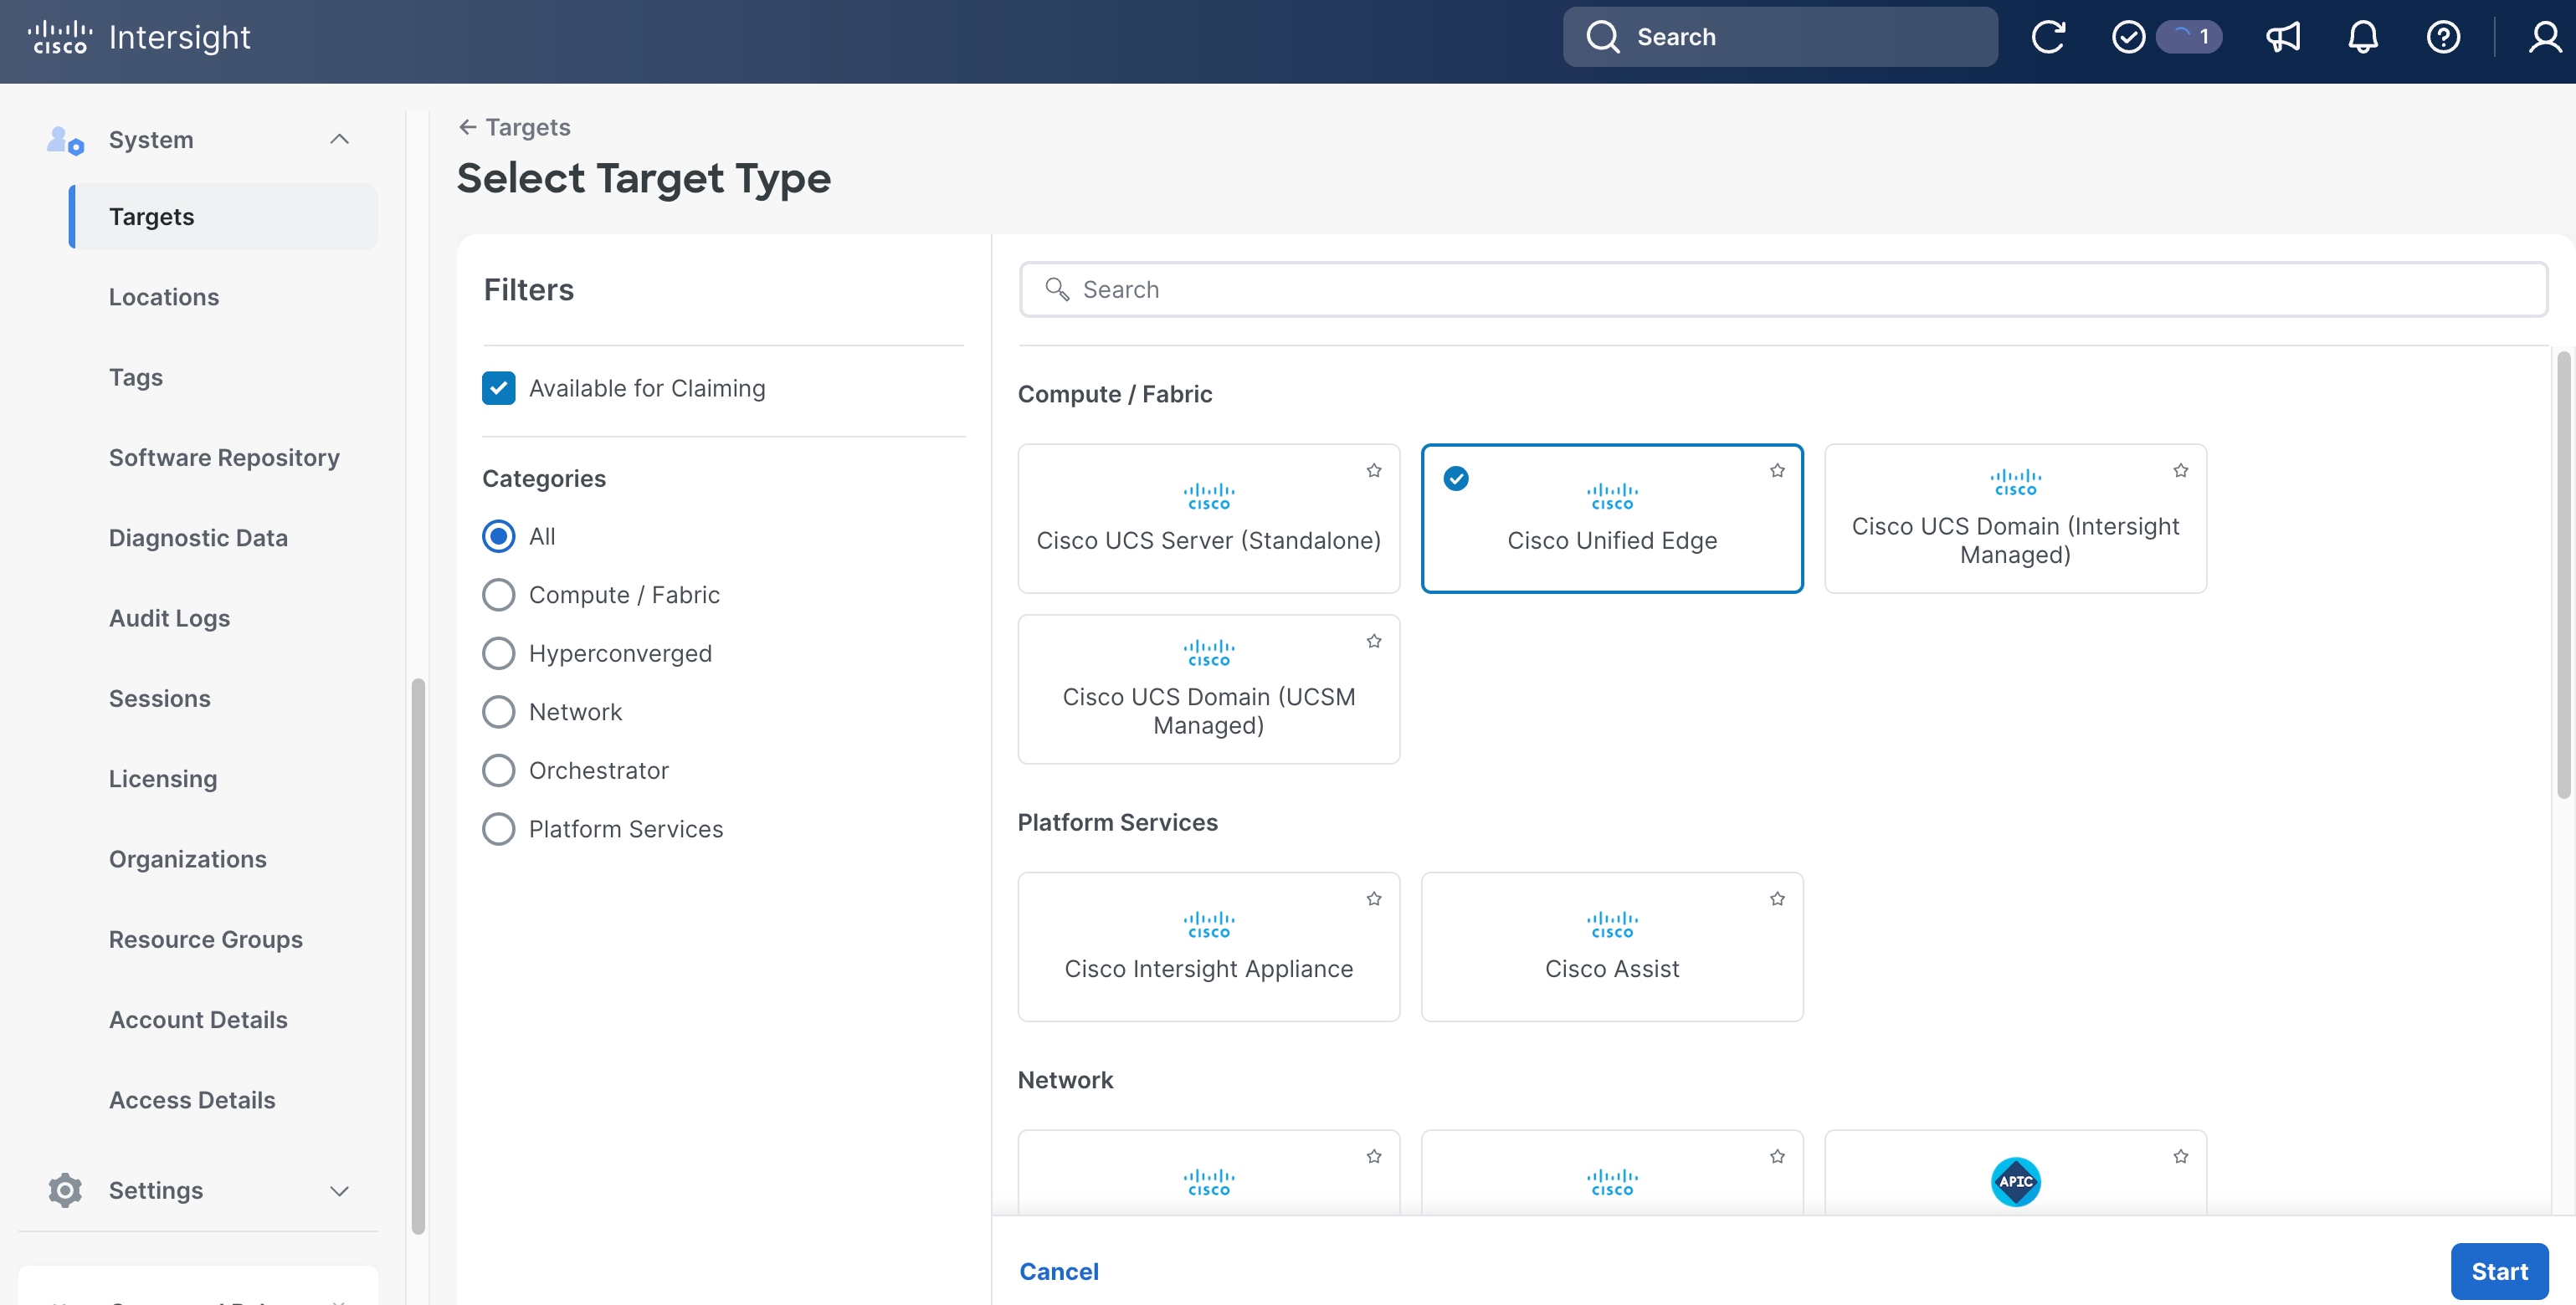Star the APIC network card
Screen dimensions: 2576x1305
(2180, 1157)
